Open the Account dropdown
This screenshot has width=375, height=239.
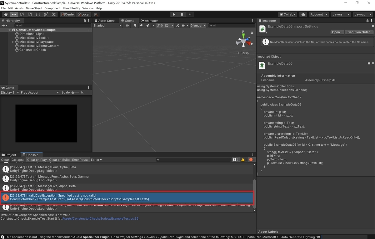319,14
